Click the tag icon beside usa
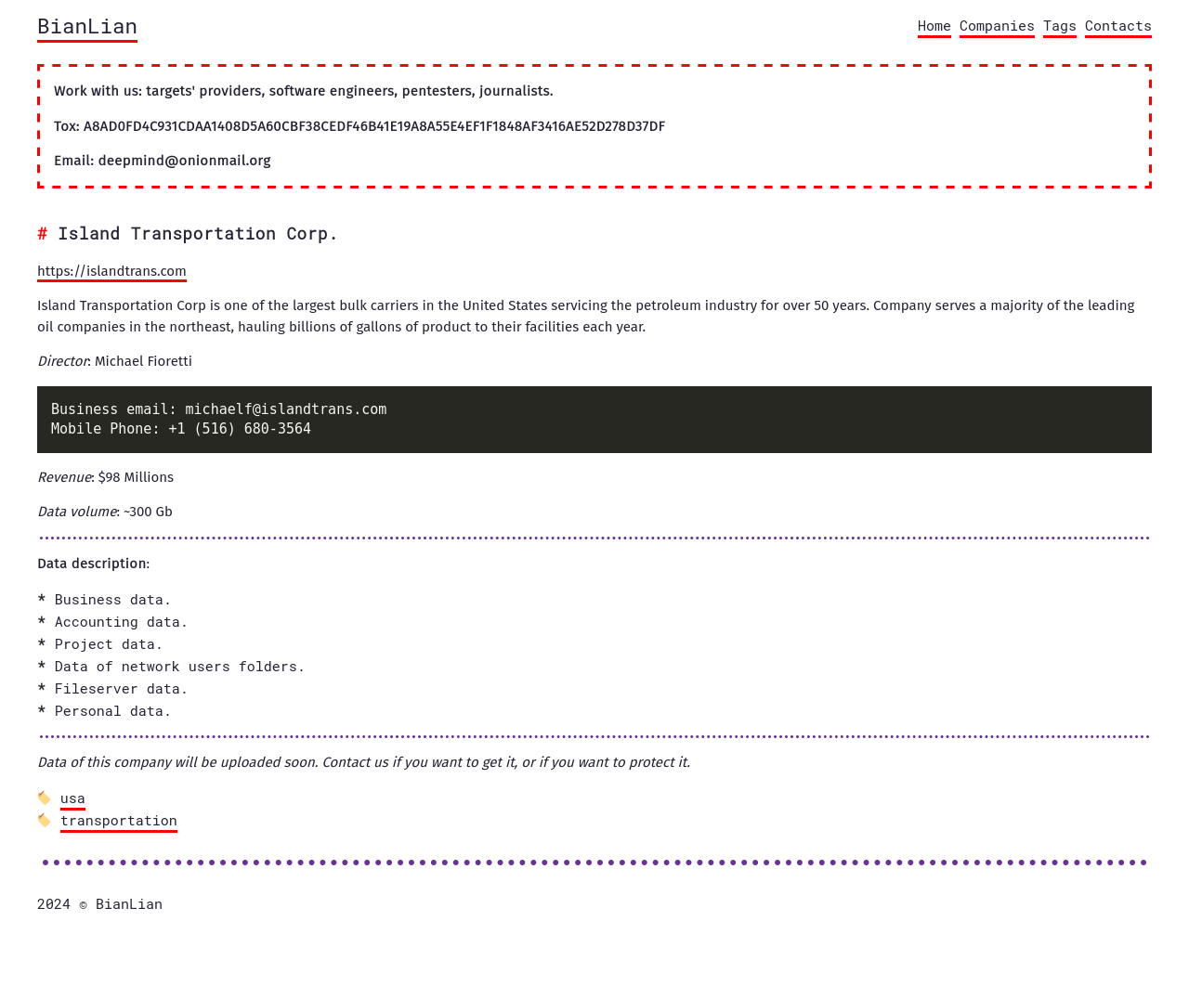Viewport: 1189px width, 999px height. click(x=44, y=798)
